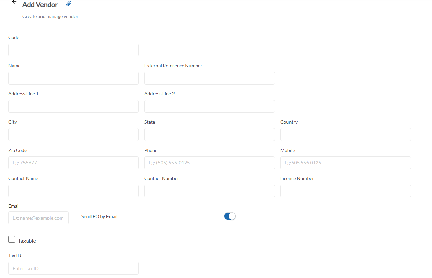Focus the Contact Name input

pos(73,191)
